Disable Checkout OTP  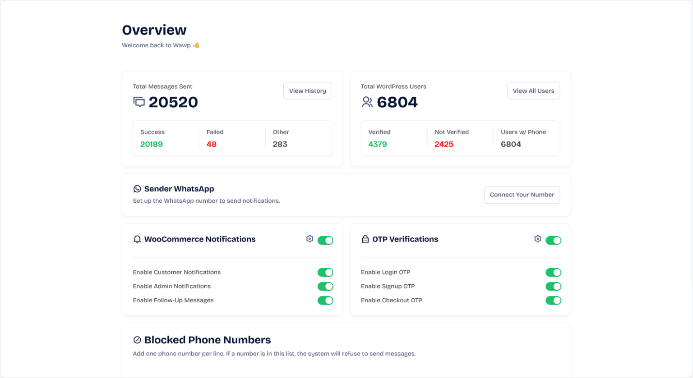tap(554, 300)
